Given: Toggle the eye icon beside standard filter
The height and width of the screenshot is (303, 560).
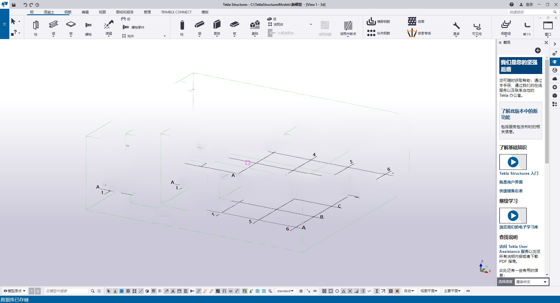Looking at the screenshot, I should pyautogui.click(x=315, y=291).
